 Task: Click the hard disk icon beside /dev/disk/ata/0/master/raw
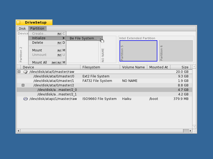click(26, 72)
